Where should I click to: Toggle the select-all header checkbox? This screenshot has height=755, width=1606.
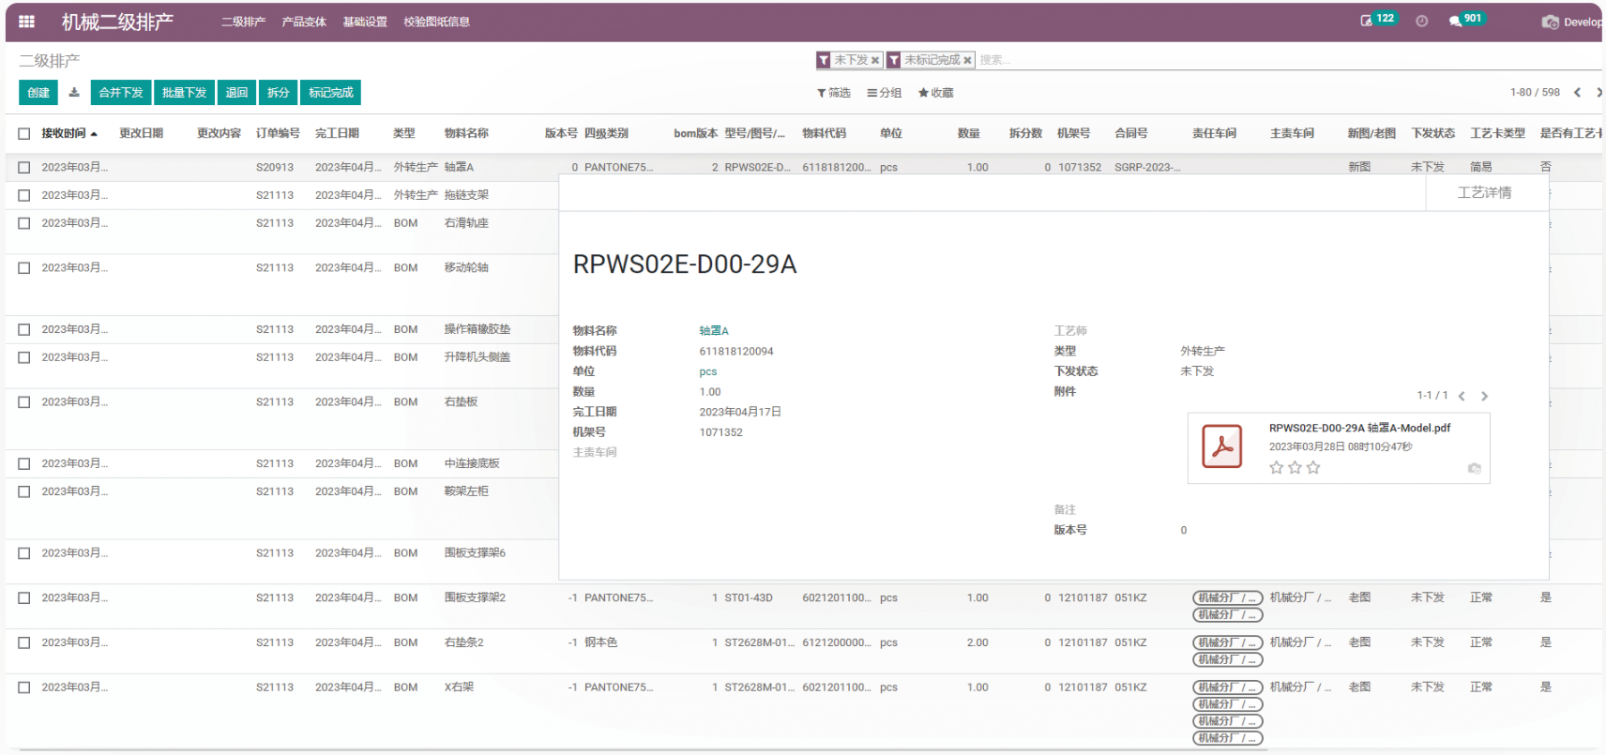click(x=24, y=133)
